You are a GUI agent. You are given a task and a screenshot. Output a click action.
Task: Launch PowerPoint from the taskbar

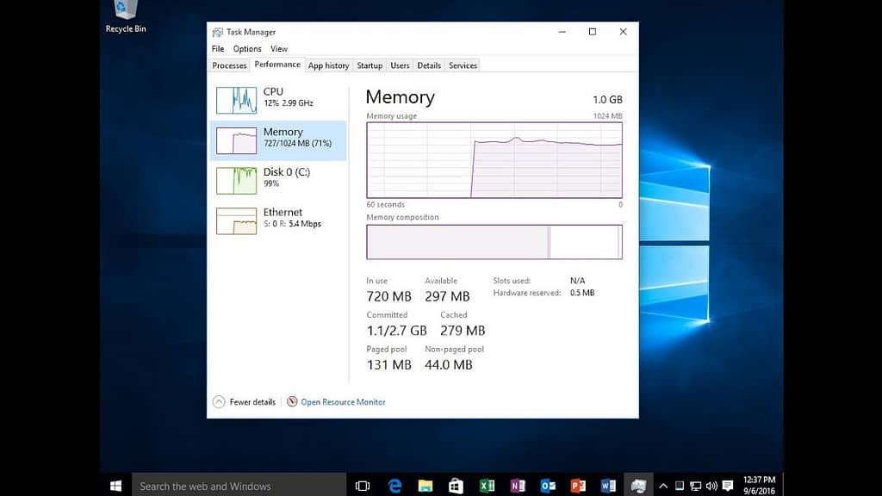[x=576, y=486]
